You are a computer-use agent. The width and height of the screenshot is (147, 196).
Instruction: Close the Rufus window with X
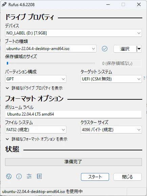(139, 5)
